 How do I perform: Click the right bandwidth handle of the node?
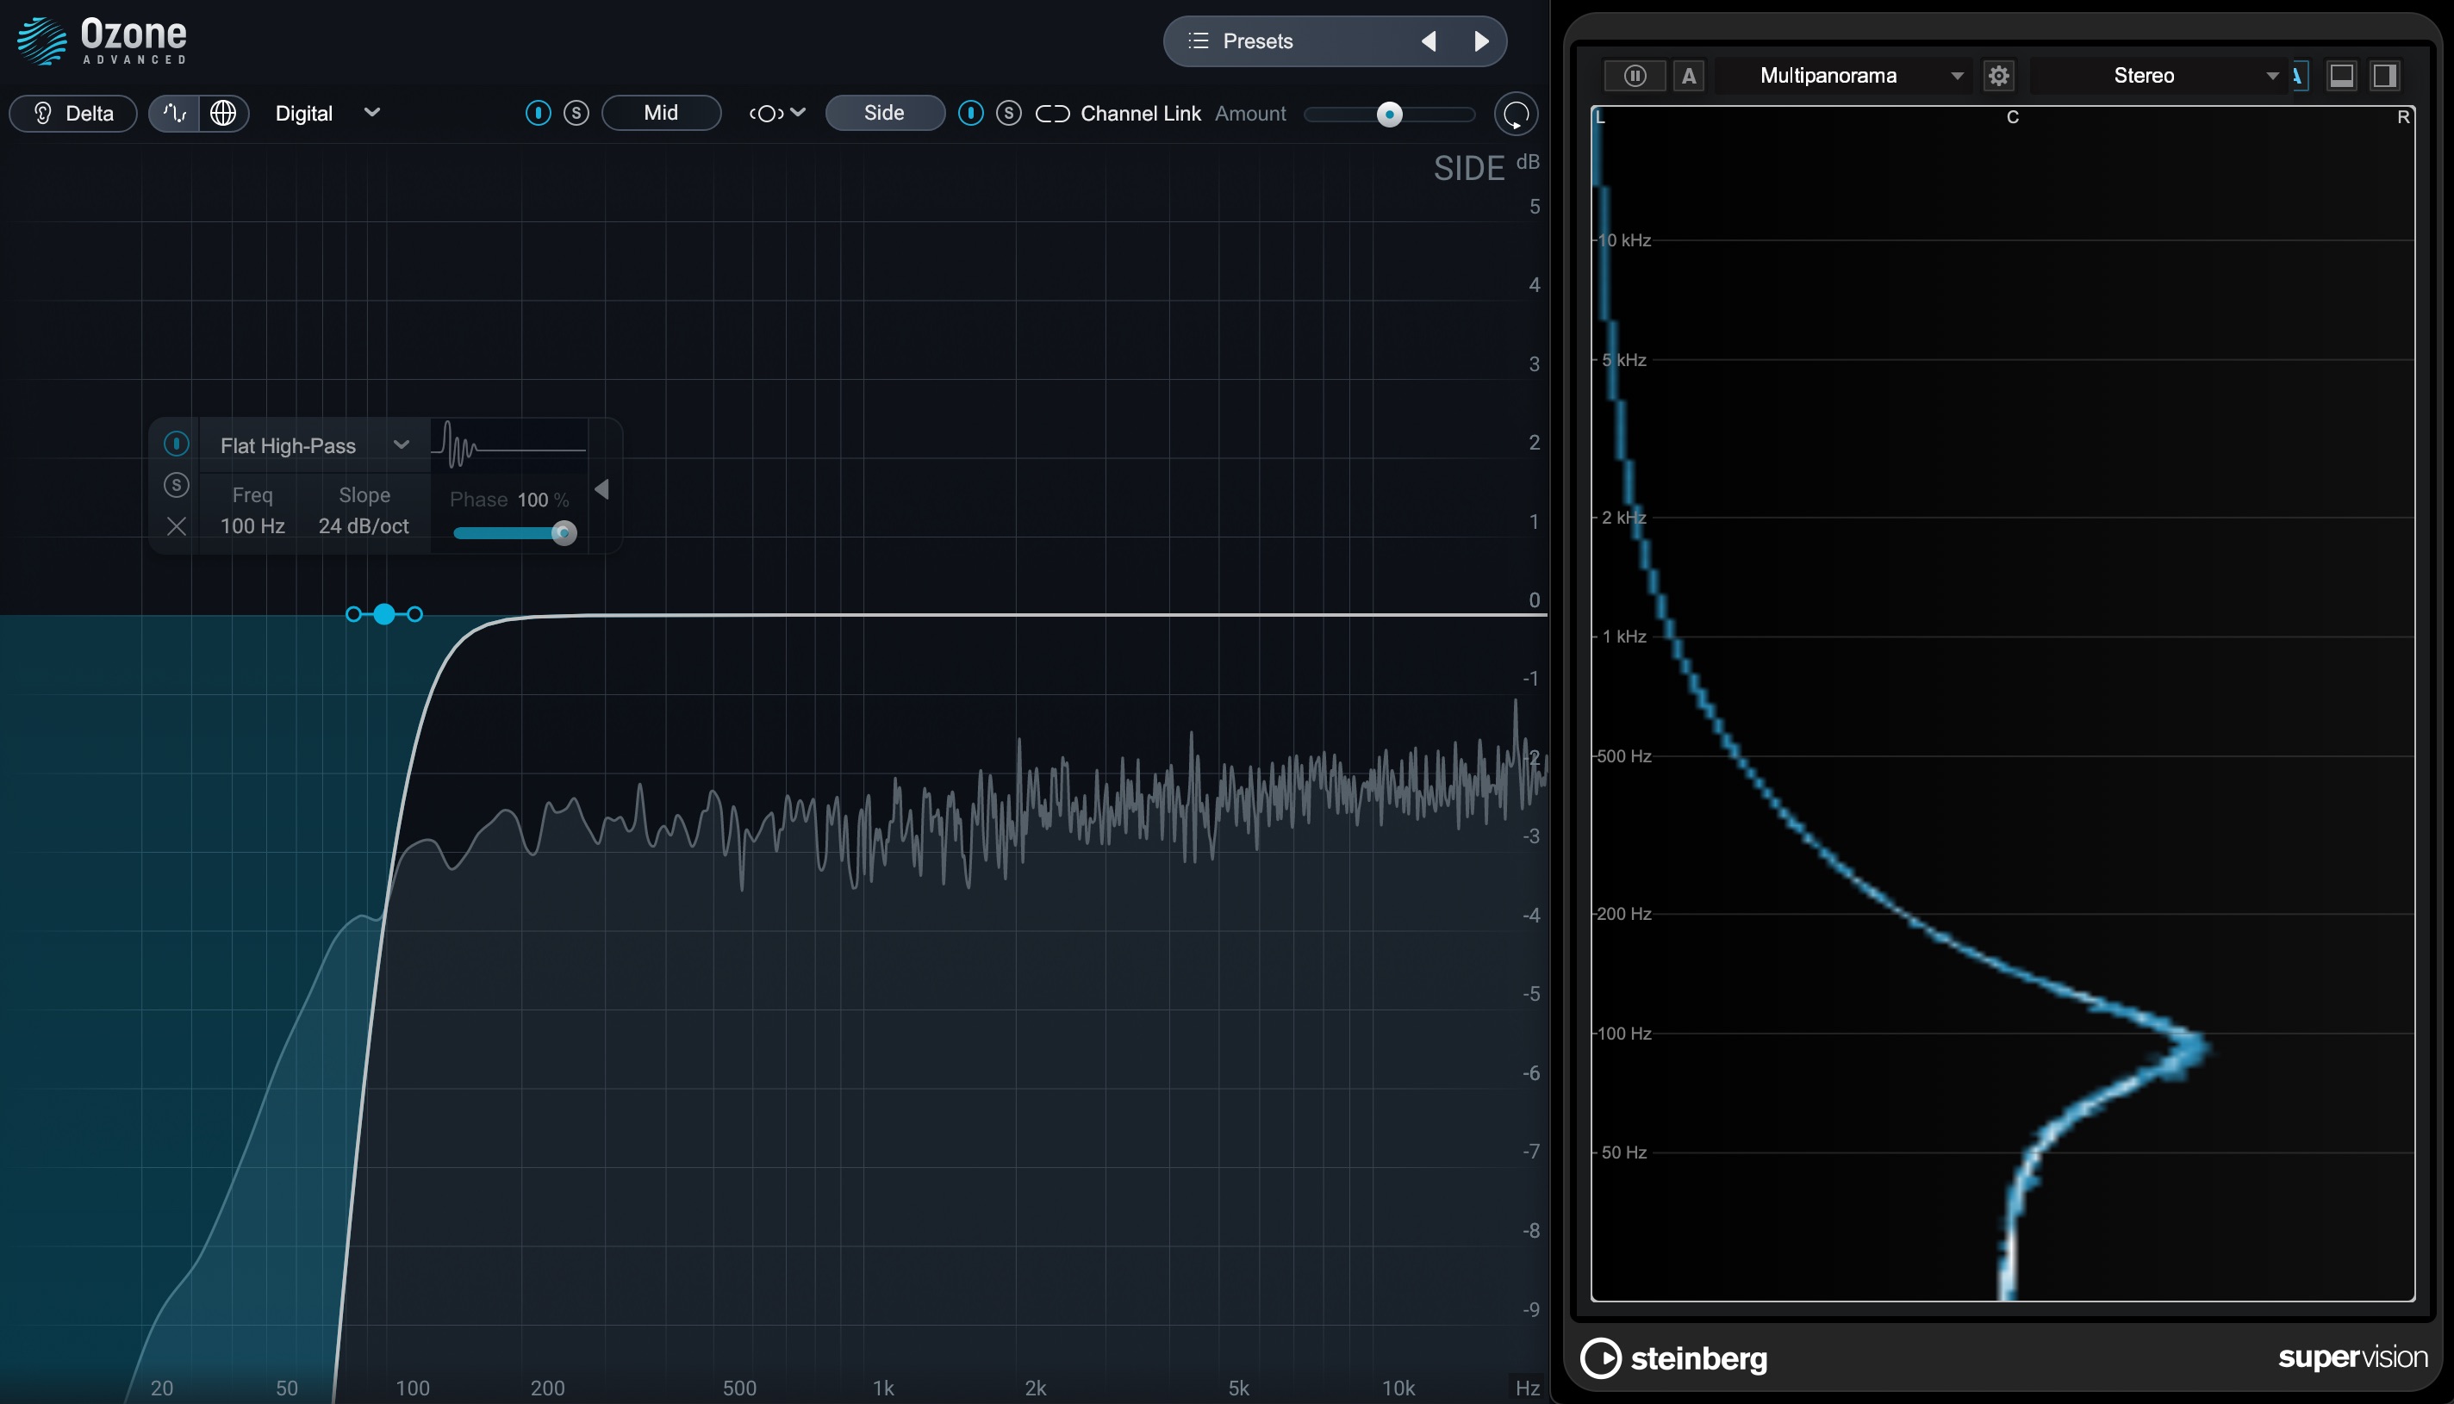(x=414, y=614)
